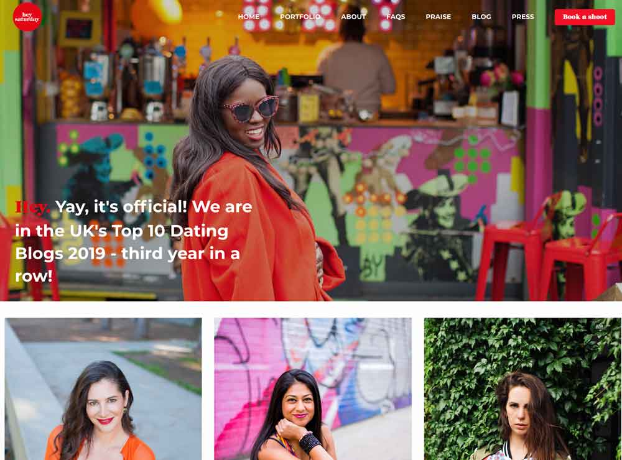Select the FAQS menu item
The height and width of the screenshot is (460, 622).
(x=396, y=17)
